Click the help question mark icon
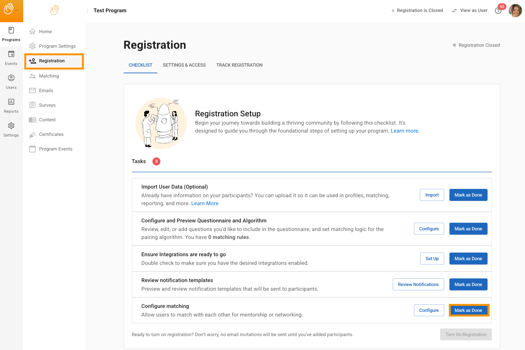 pyautogui.click(x=498, y=11)
